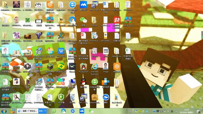This screenshot has width=203, height=114.
Task: Open the mfl.pro folder
Action: pos(94,20)
